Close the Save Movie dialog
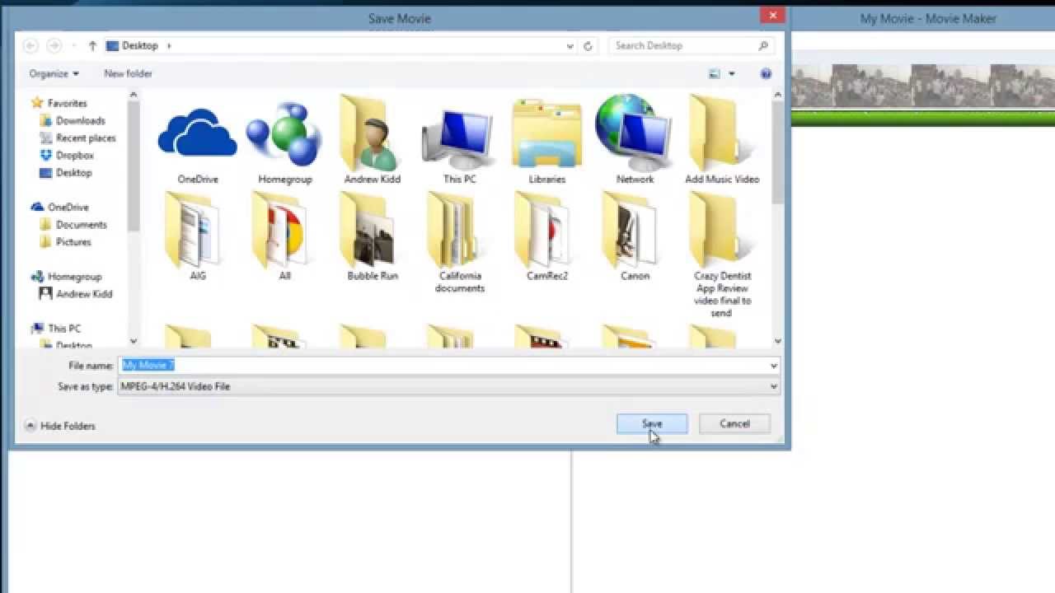 coord(773,15)
